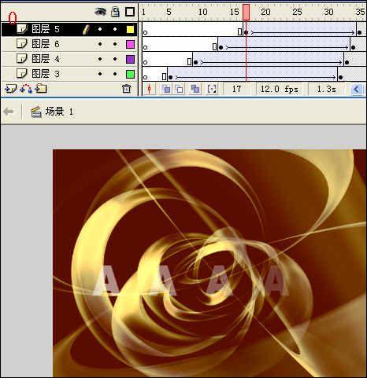The width and height of the screenshot is (367, 378).
Task: Hide 图层 6 using its visibility dot
Action: [x=100, y=44]
